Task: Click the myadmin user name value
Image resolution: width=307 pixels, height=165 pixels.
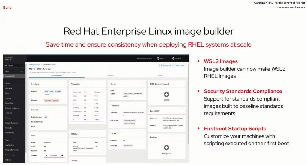Action: point(47,142)
